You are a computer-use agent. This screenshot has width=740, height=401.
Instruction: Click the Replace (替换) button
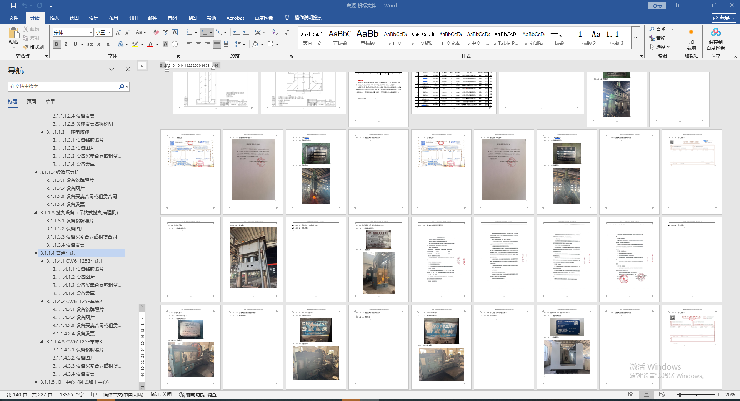pos(657,38)
